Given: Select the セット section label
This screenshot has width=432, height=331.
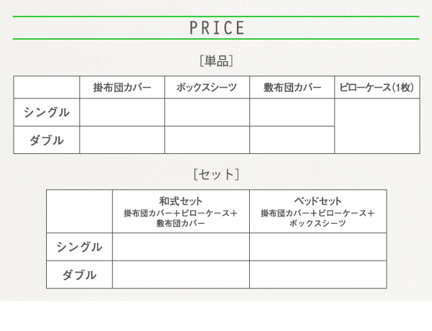Looking at the screenshot, I should [216, 174].
